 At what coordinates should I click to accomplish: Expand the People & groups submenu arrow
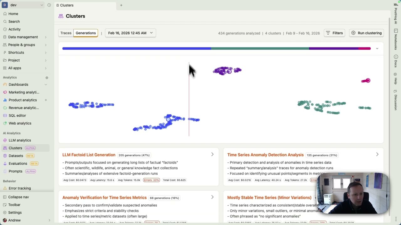[46, 45]
